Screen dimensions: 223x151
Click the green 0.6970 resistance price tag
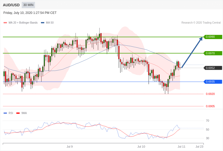213,53
